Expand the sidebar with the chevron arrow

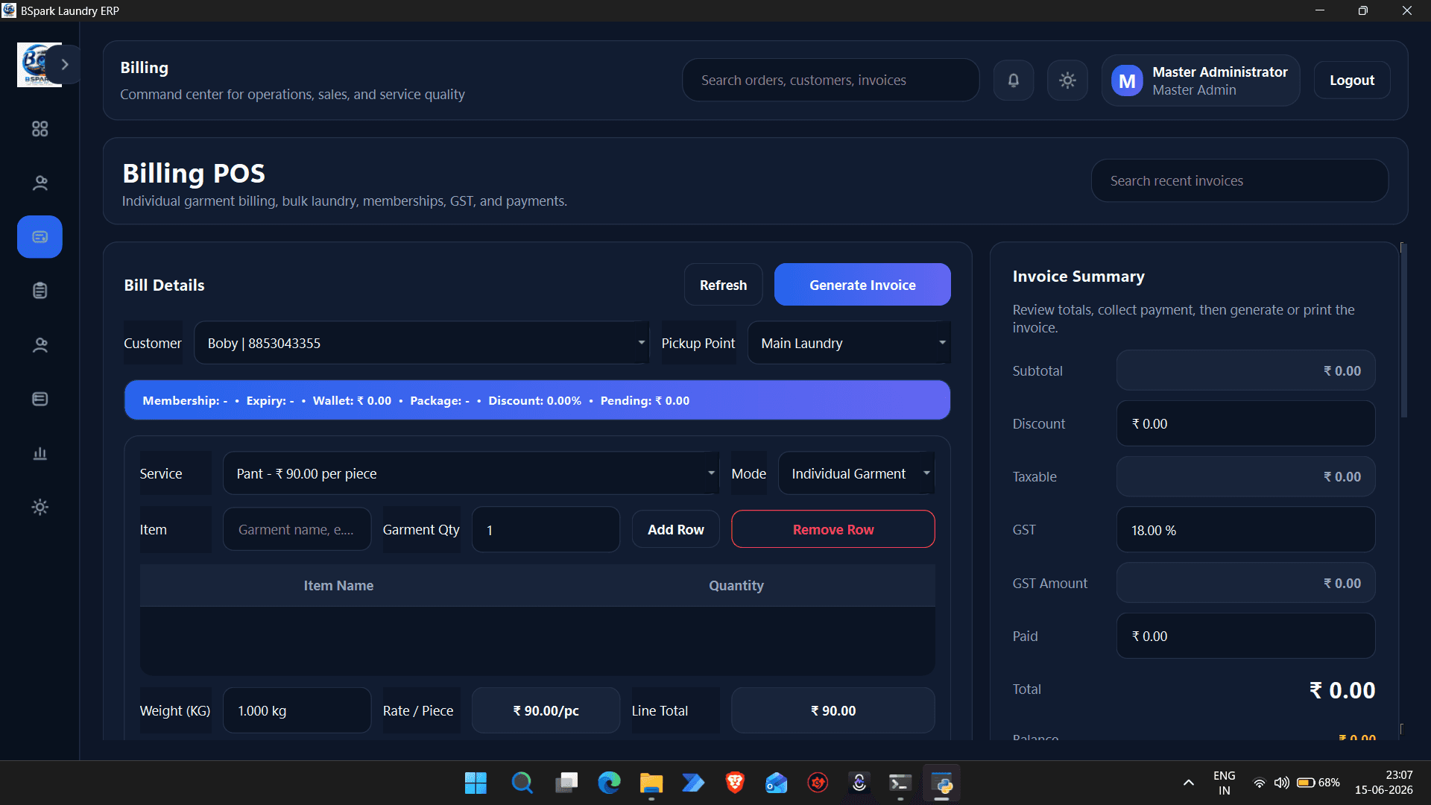(65, 64)
